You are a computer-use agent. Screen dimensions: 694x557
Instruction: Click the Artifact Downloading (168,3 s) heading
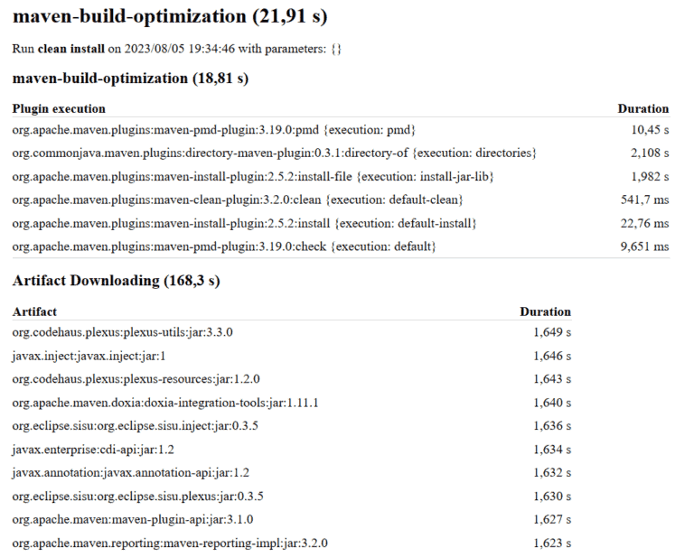(116, 281)
